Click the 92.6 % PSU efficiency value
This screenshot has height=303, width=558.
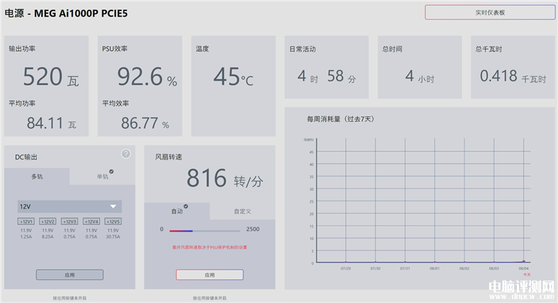click(x=147, y=77)
